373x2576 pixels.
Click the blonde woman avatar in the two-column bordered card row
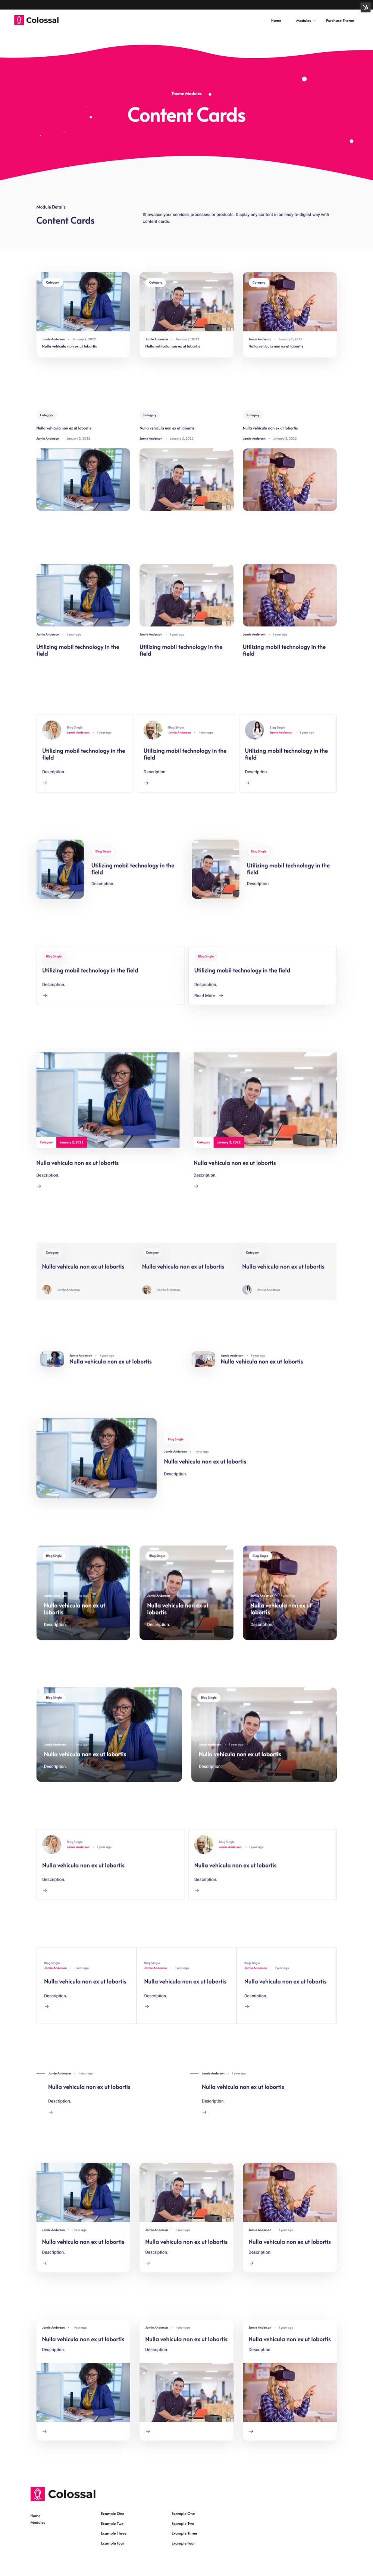51,1844
